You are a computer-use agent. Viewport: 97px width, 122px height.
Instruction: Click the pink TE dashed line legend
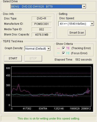tap(58, 48)
